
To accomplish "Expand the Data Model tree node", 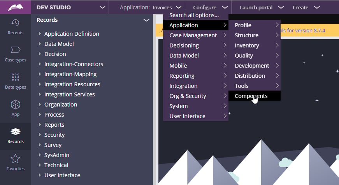I will 40,44.
